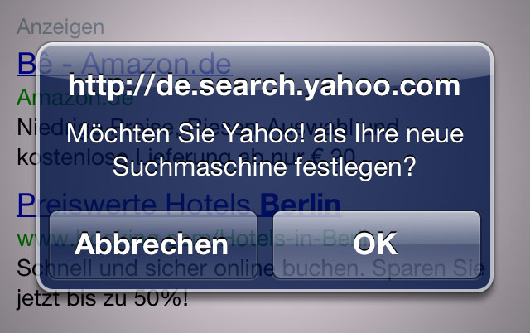Image resolution: width=530 pixels, height=333 pixels.
Task: Confirm Yahoo! as search engine with OK
Action: pyautogui.click(x=377, y=244)
